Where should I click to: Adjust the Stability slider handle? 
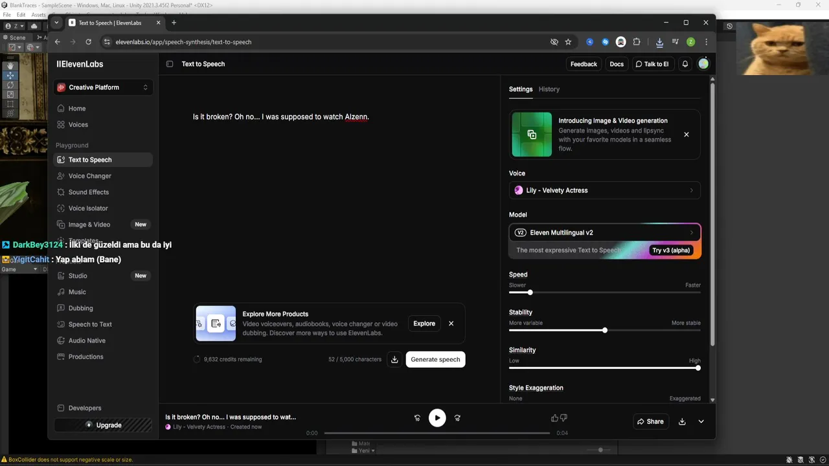(x=605, y=330)
